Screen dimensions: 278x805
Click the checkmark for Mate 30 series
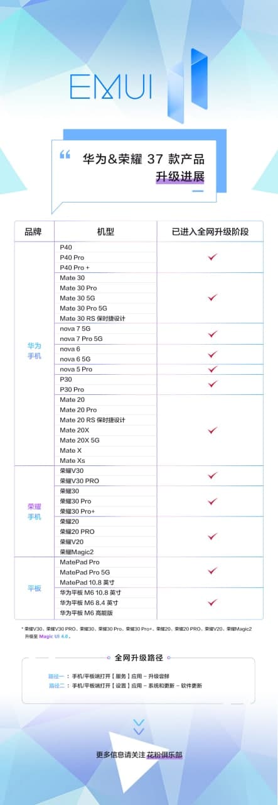(x=212, y=297)
